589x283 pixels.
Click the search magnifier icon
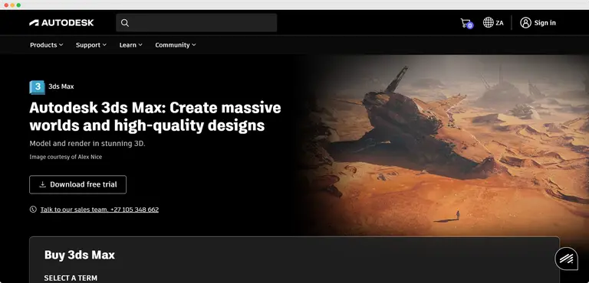click(125, 23)
